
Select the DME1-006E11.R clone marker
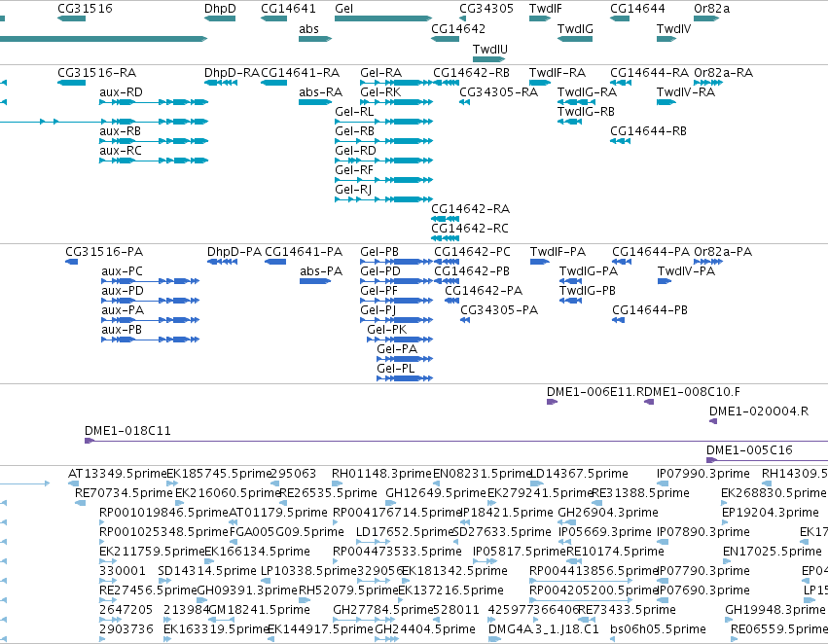click(x=552, y=402)
